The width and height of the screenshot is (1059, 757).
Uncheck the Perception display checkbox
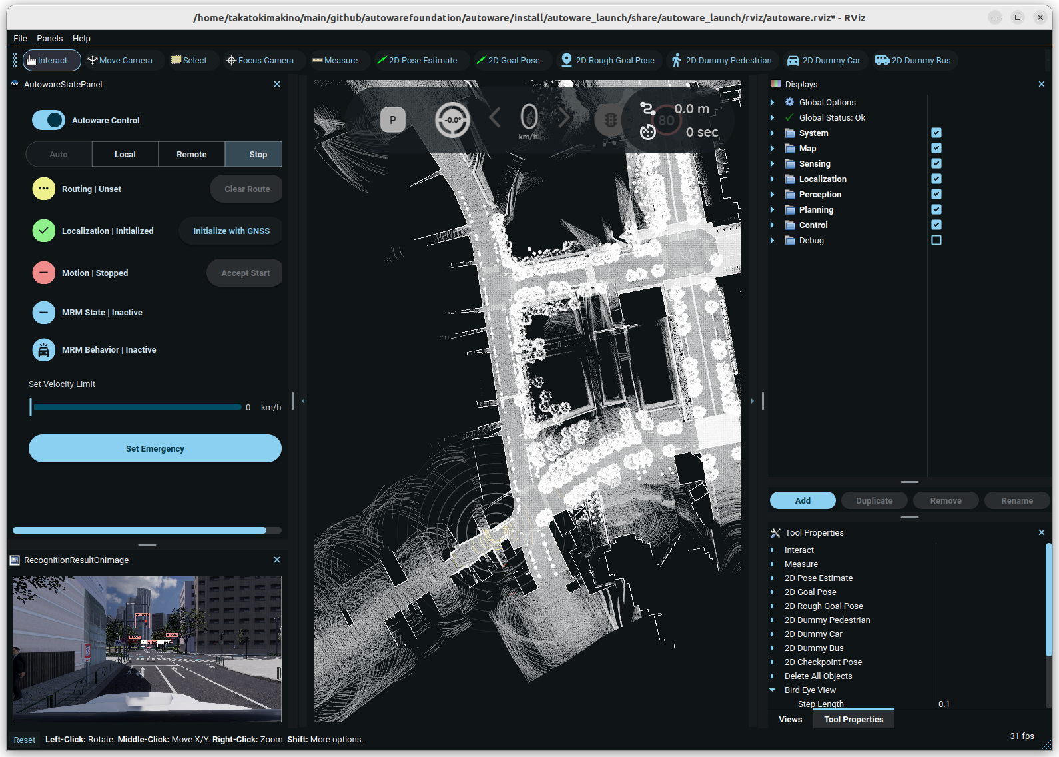click(936, 194)
